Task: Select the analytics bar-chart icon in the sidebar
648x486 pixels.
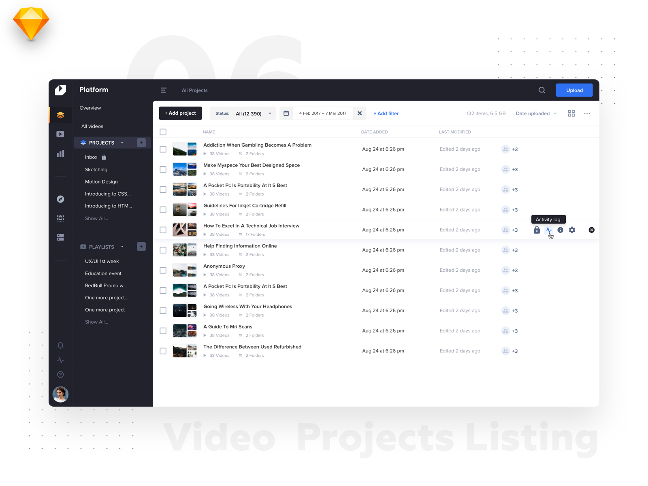Action: coord(60,153)
